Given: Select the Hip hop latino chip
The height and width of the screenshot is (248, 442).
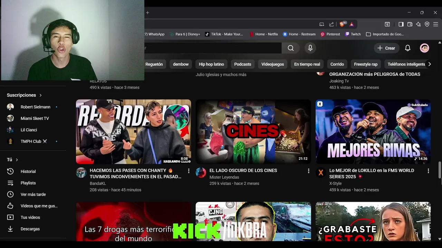Looking at the screenshot, I should coord(211,64).
